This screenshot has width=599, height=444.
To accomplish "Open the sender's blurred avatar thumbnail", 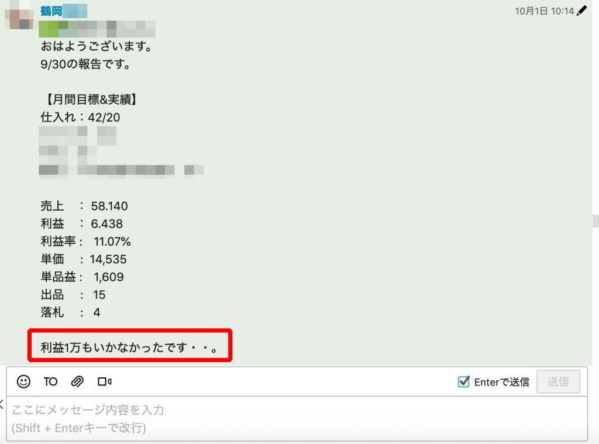I will tap(19, 17).
